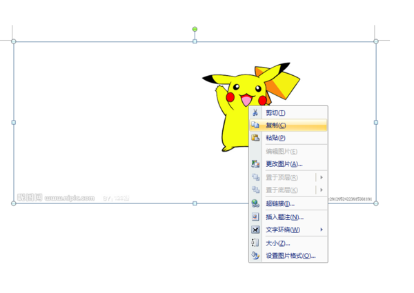Screen dimensions: 414x293
Task: Expand the 置于底层 submenu arrow
Action: pos(322,190)
